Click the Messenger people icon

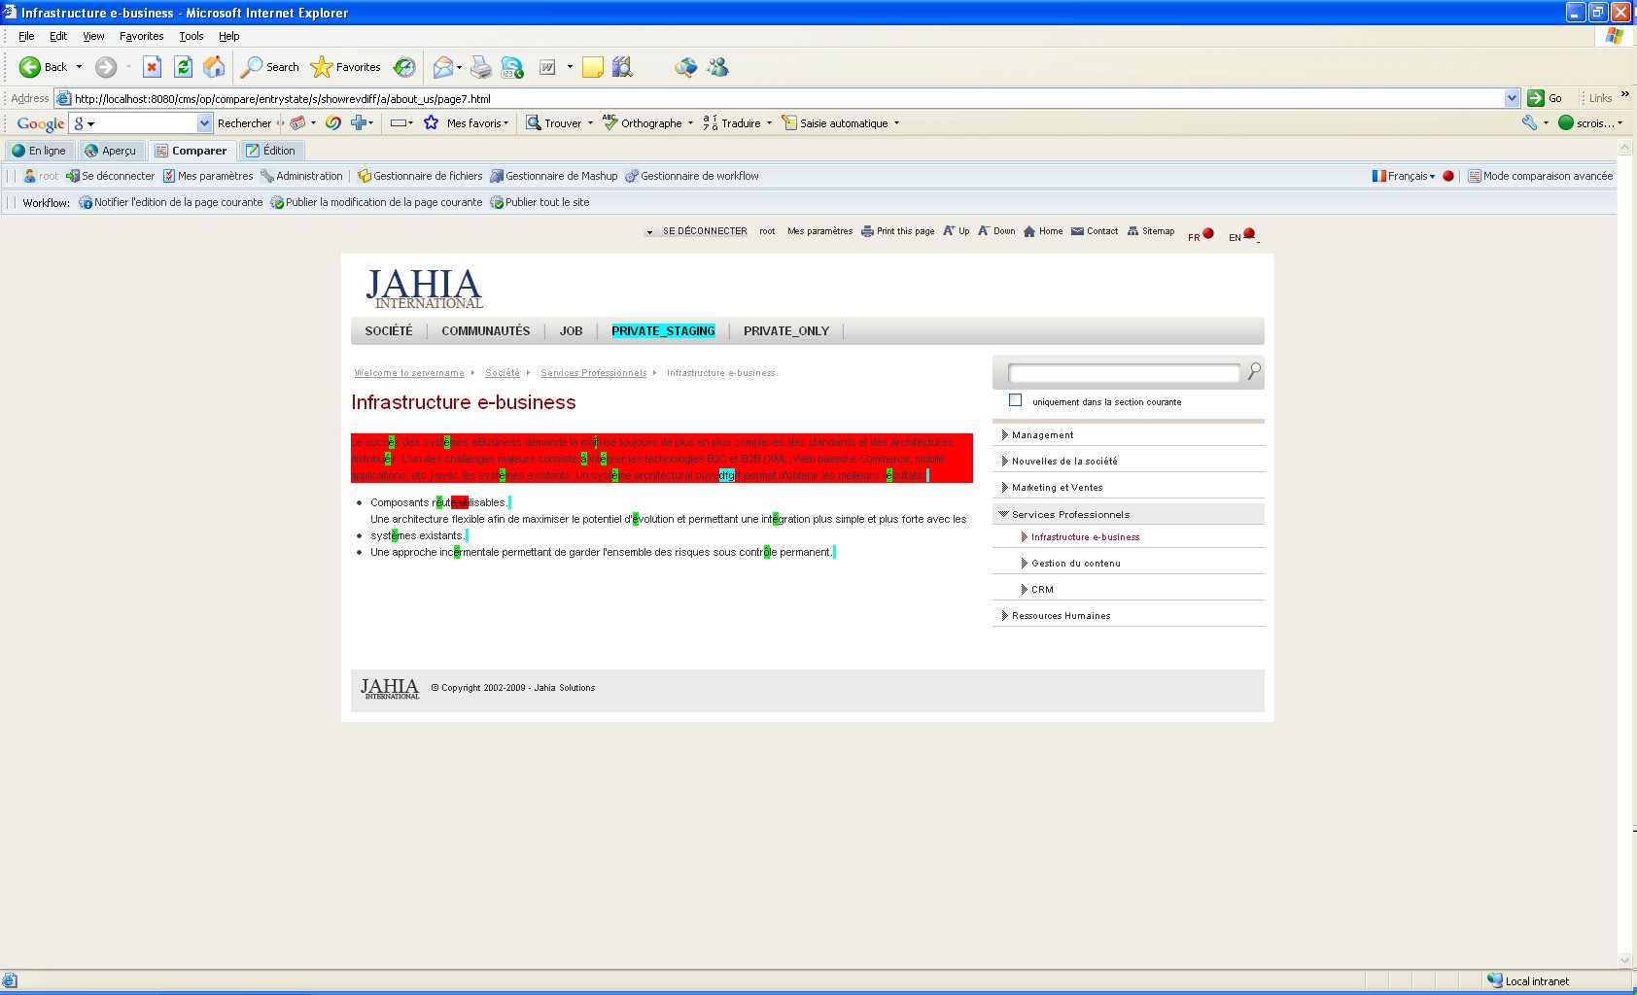pos(718,67)
